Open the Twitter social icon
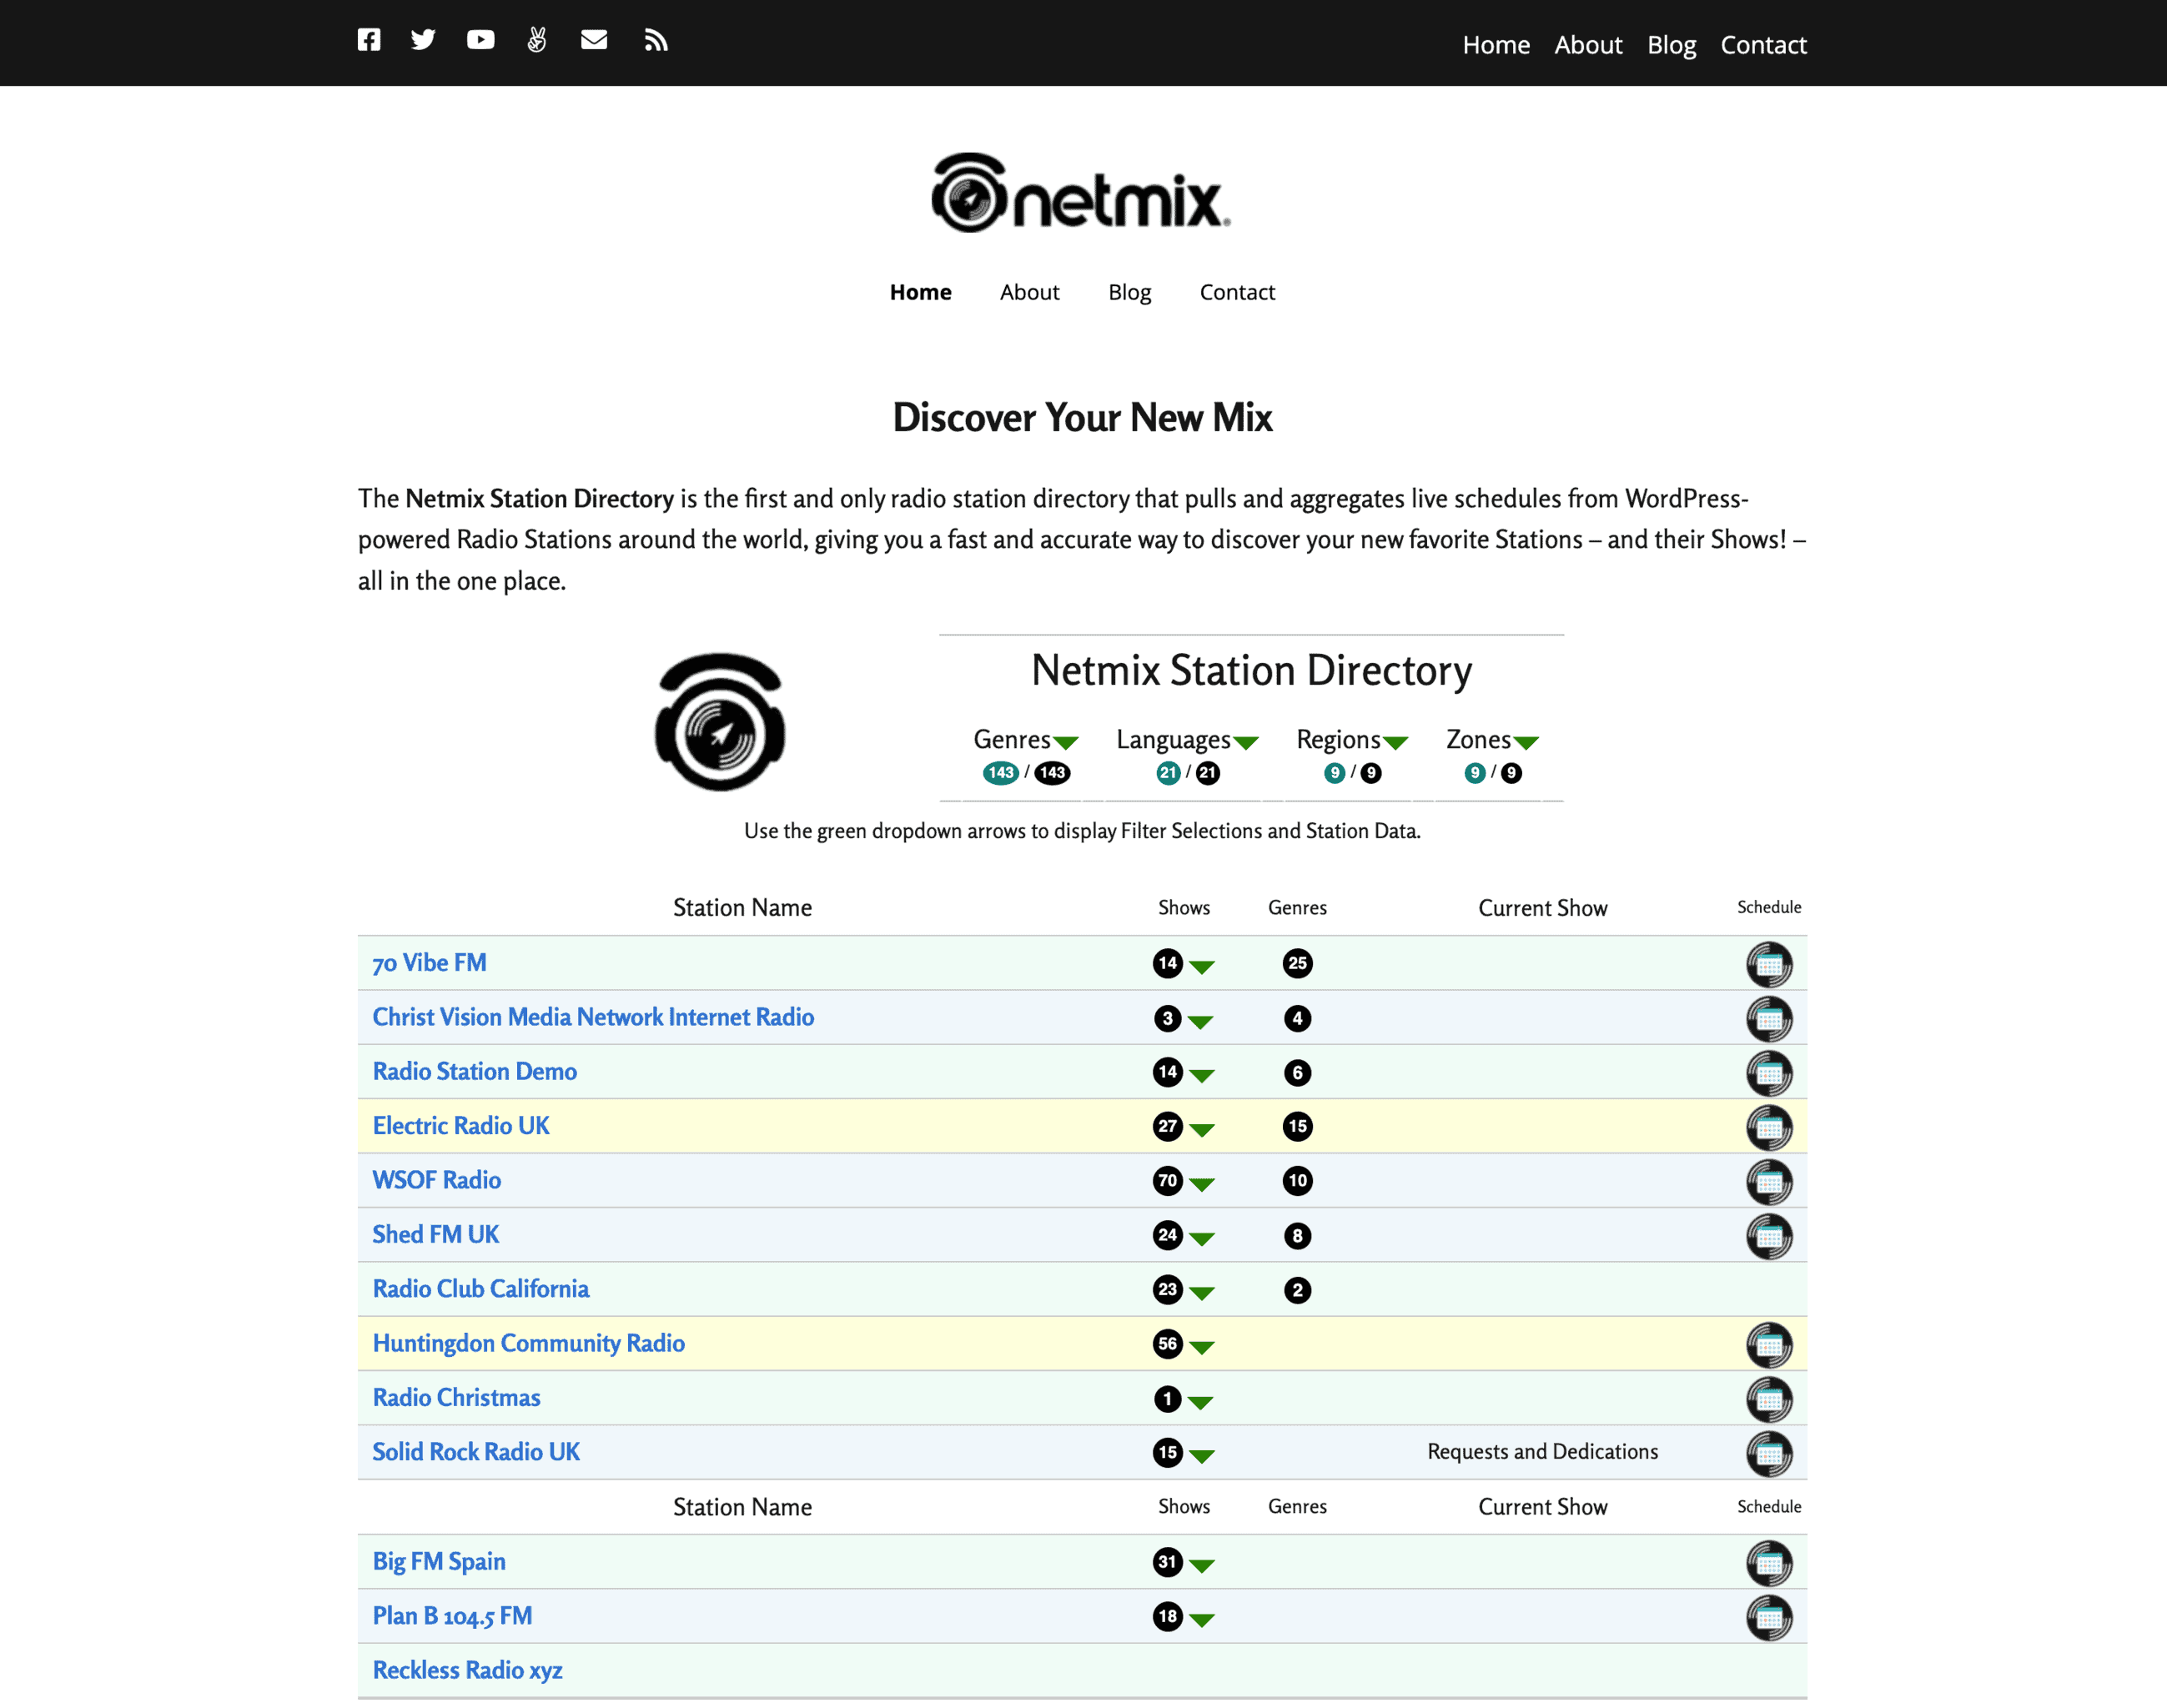 coord(423,40)
